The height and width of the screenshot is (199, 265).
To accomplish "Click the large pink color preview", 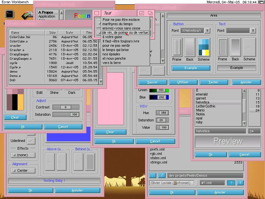I will (x=111, y=99).
